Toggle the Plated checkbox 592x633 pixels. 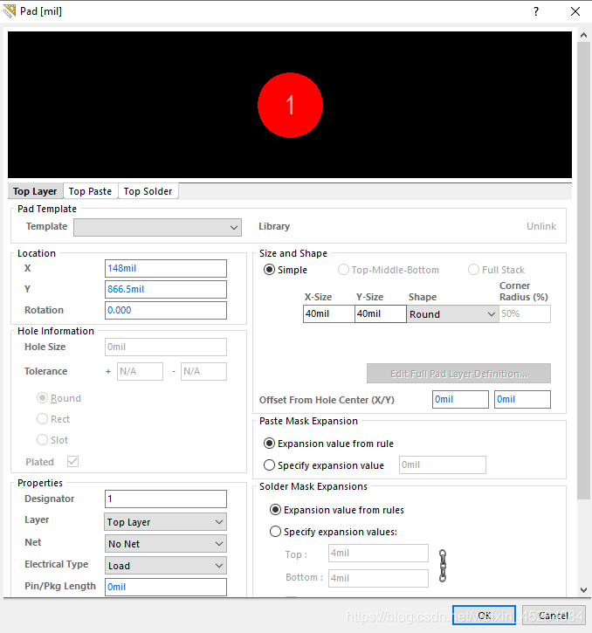pyautogui.click(x=72, y=461)
